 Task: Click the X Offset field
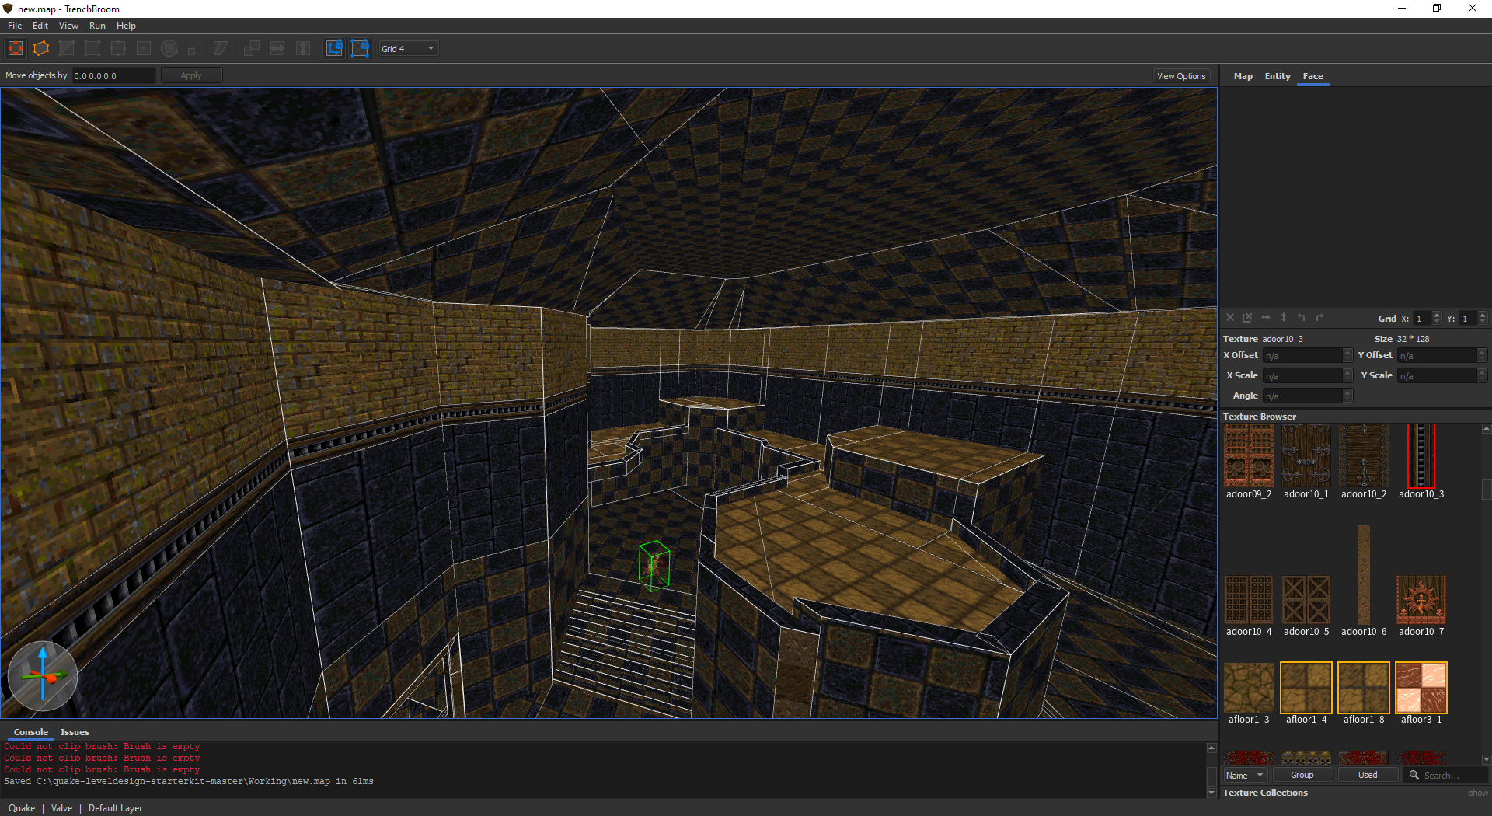tap(1307, 355)
